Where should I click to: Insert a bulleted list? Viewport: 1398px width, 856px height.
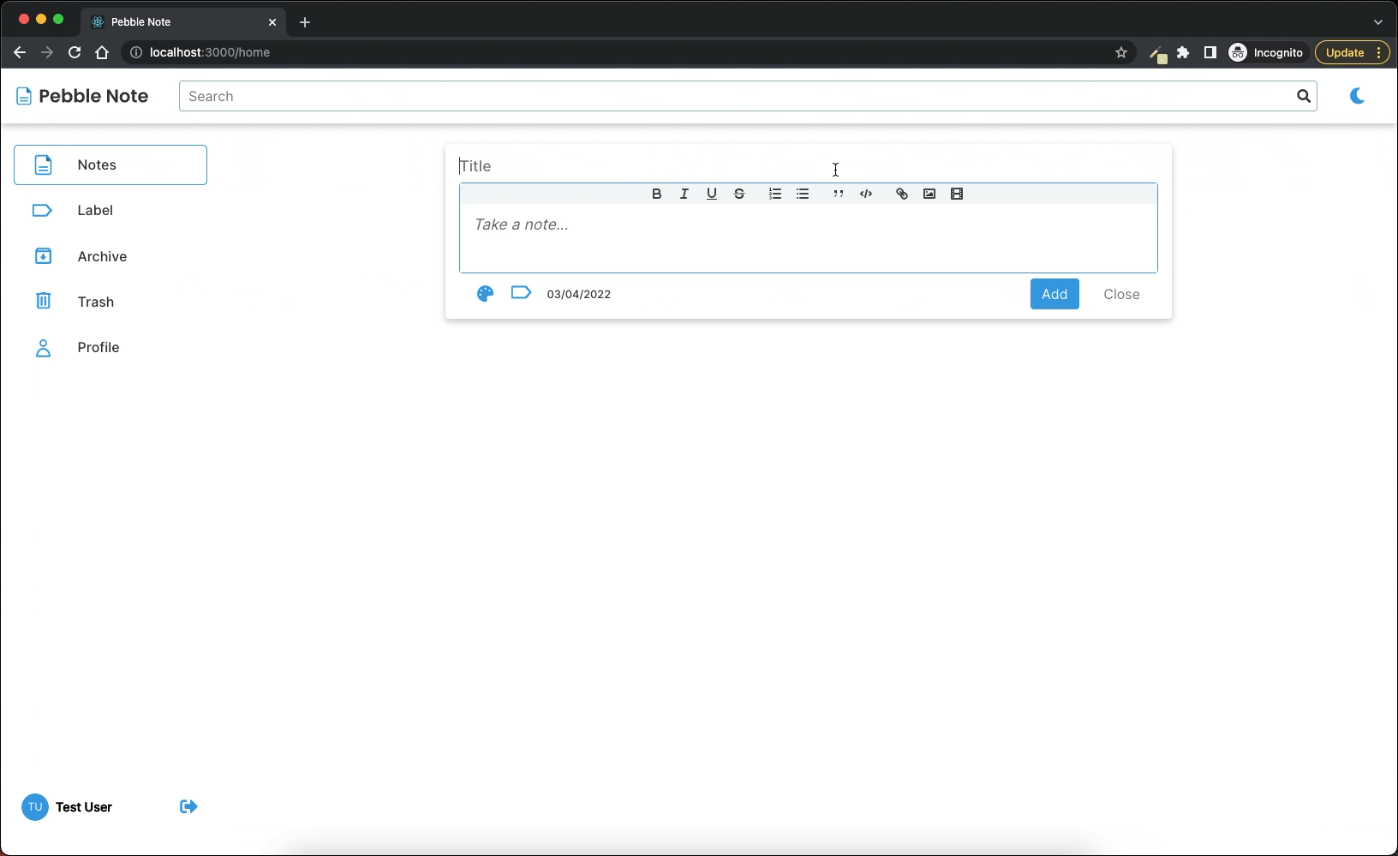803,194
